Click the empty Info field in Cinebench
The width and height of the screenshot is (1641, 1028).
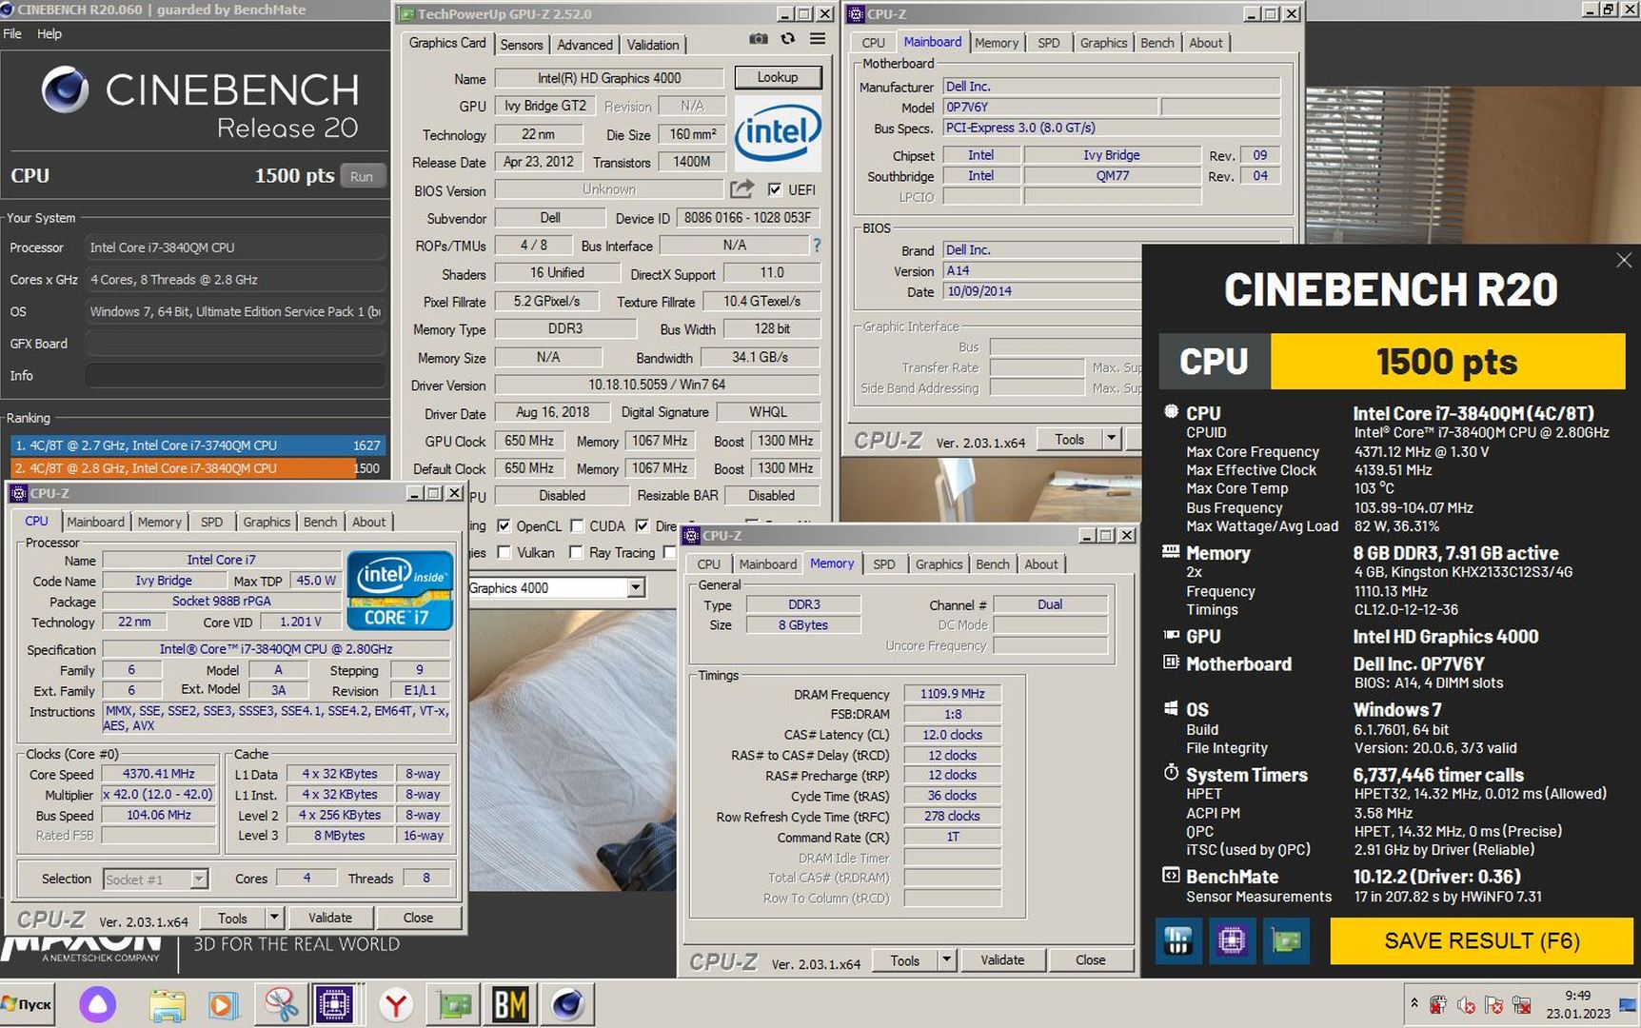[x=235, y=376]
